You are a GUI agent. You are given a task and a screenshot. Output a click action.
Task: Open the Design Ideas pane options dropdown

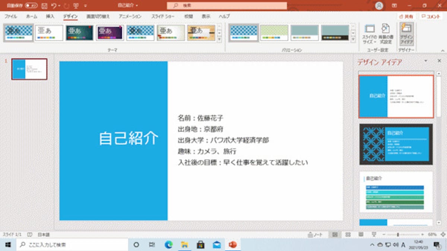click(x=425, y=61)
